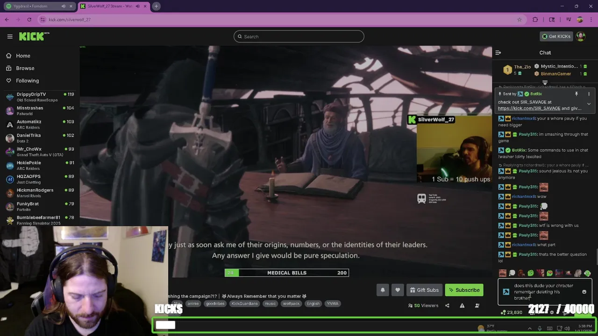The height and width of the screenshot is (336, 598).
Task: Click the wolfpack tag
Action: coord(291,304)
